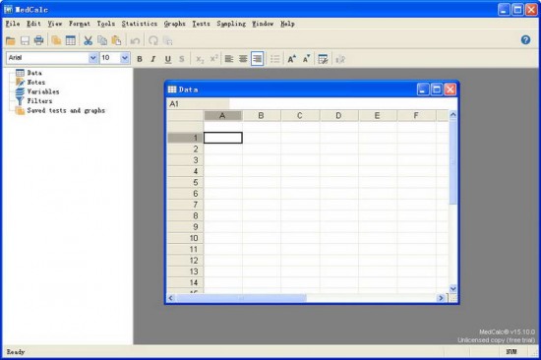Click the scissors Cut icon
Image resolution: width=541 pixels, height=360 pixels.
(88, 40)
